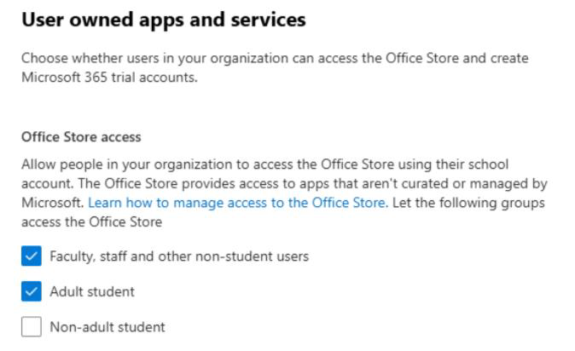This screenshot has height=351, width=575.
Task: Click the blue checkmark icon beside Adult student
Action: (x=32, y=292)
